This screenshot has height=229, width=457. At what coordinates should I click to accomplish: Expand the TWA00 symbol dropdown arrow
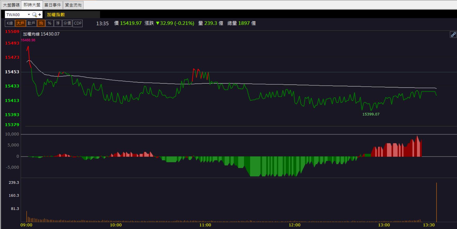(x=29, y=15)
